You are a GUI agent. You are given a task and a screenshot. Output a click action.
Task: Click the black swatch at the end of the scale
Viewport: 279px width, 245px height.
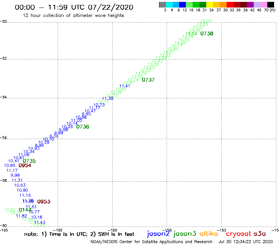270,5
